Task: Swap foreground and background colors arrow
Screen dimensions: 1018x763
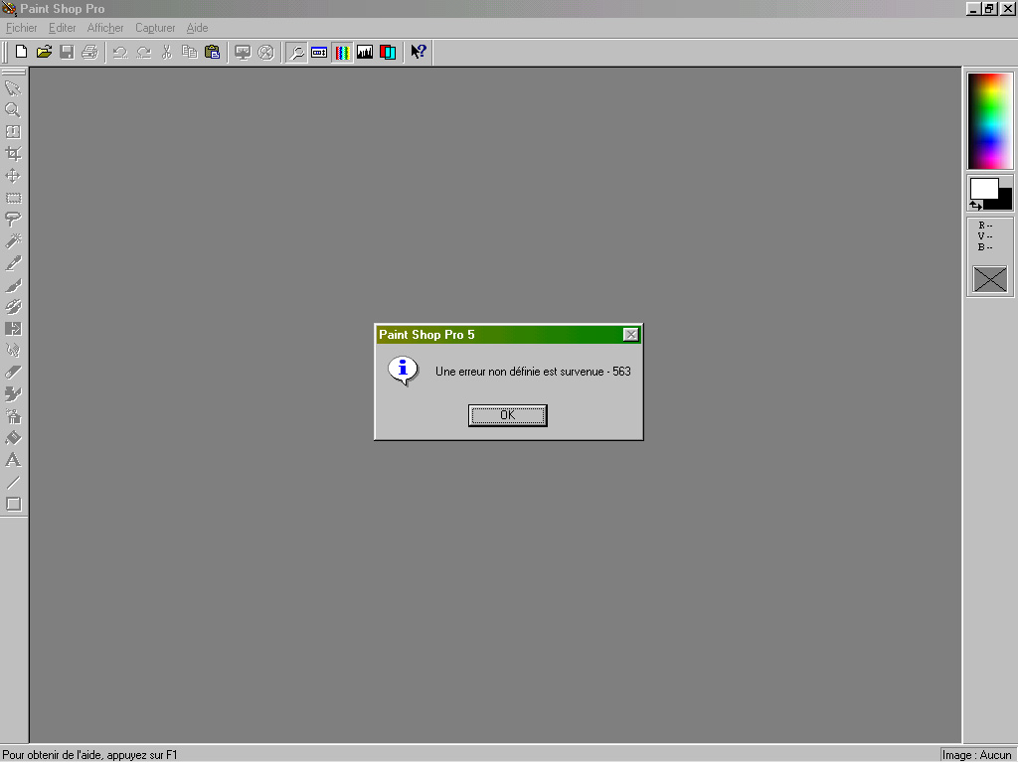Action: (x=976, y=205)
